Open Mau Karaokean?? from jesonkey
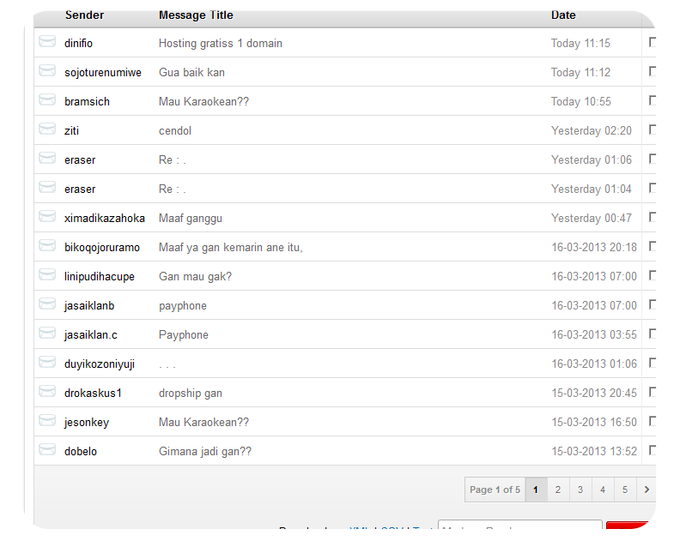 (203, 423)
